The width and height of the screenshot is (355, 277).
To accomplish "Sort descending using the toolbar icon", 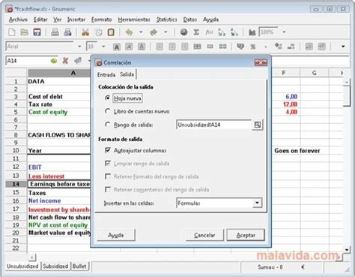I will [234, 32].
